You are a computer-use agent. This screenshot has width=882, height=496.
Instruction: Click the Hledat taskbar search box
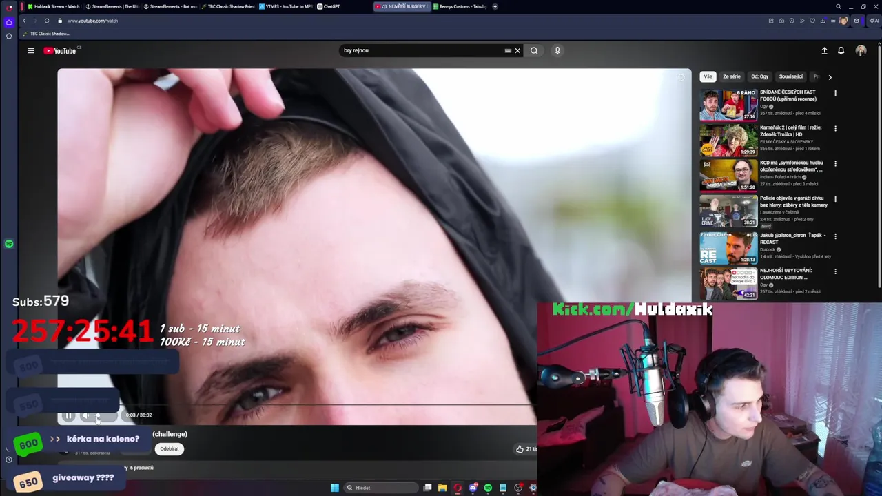coord(382,488)
